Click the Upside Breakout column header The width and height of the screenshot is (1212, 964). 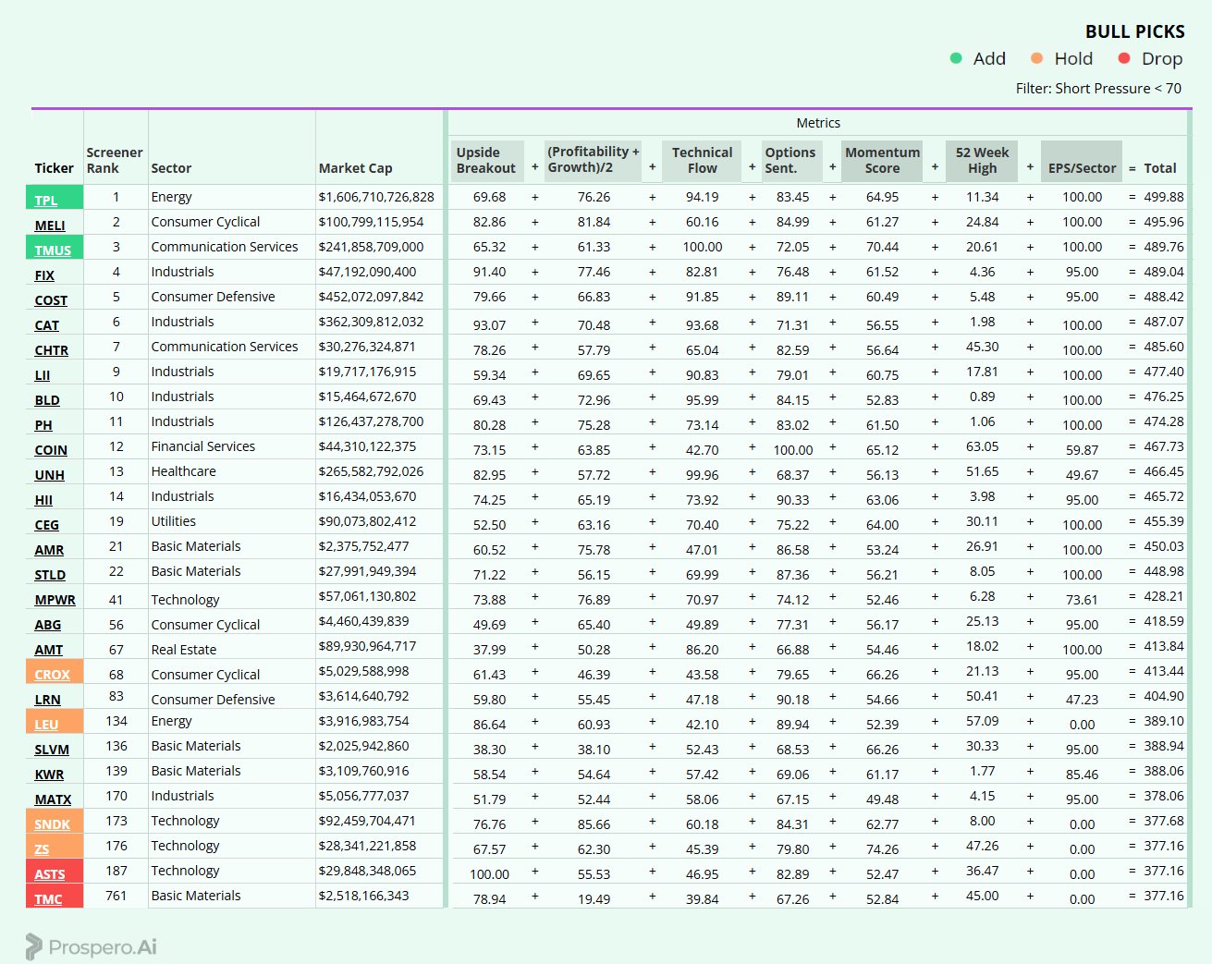(x=487, y=161)
